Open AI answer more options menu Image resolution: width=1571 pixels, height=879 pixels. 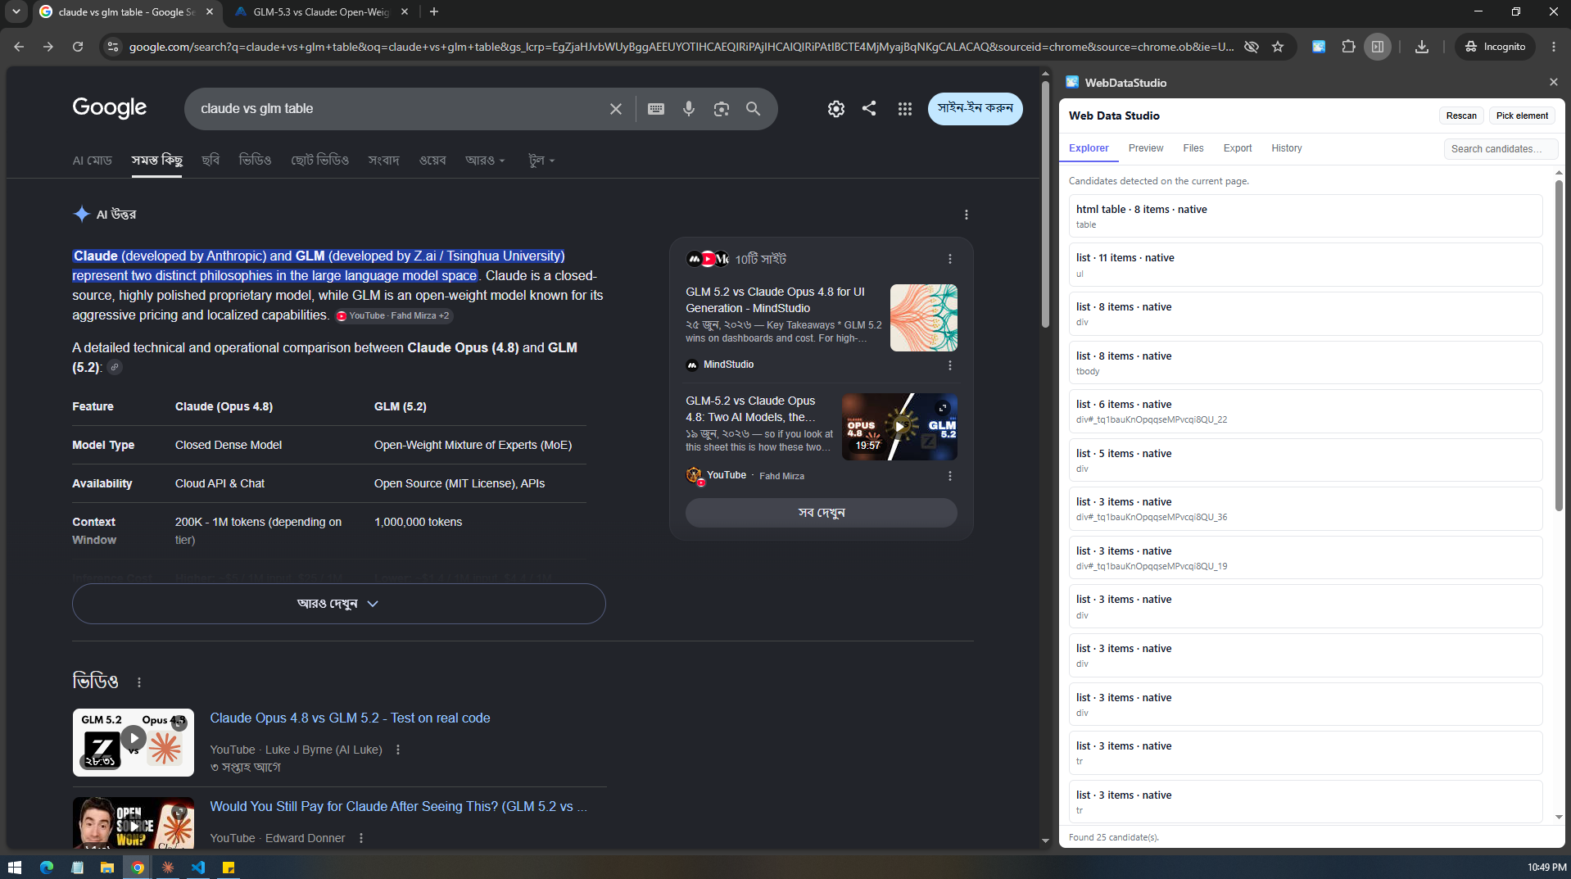(967, 215)
